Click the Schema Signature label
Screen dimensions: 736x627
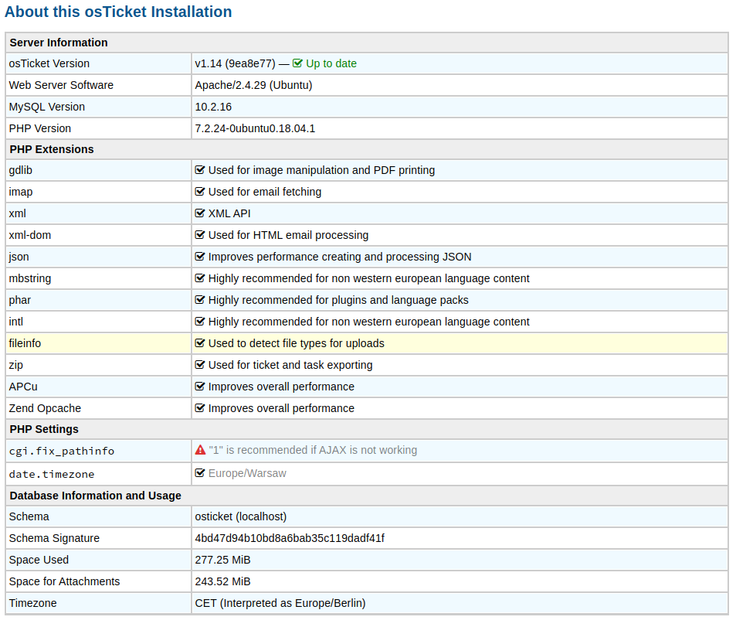pos(54,538)
